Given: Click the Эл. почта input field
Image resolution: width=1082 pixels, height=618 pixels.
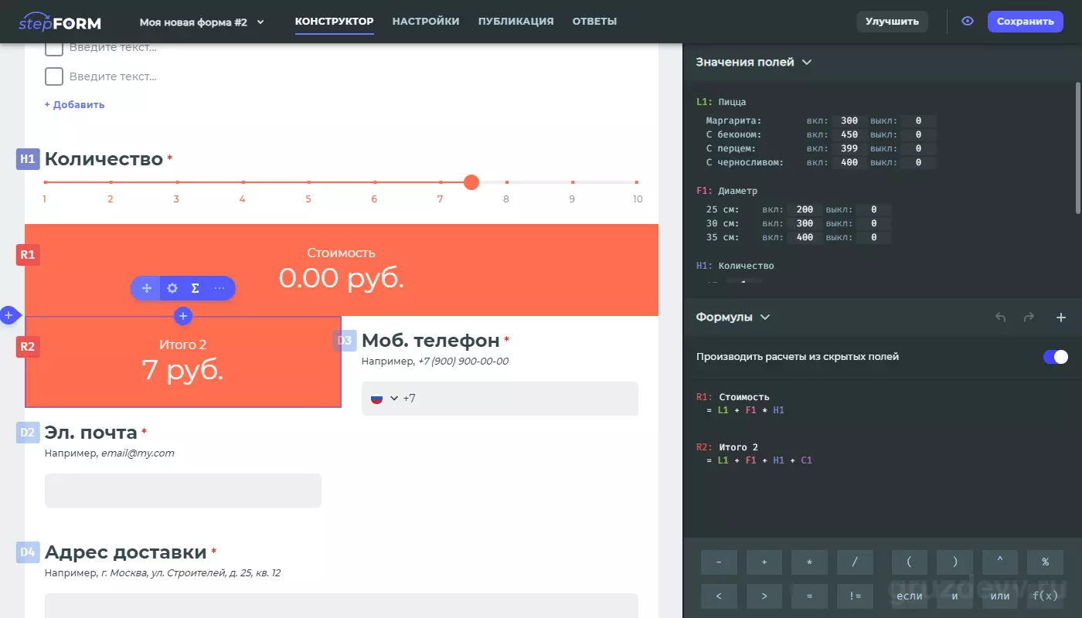Looking at the screenshot, I should [x=183, y=491].
